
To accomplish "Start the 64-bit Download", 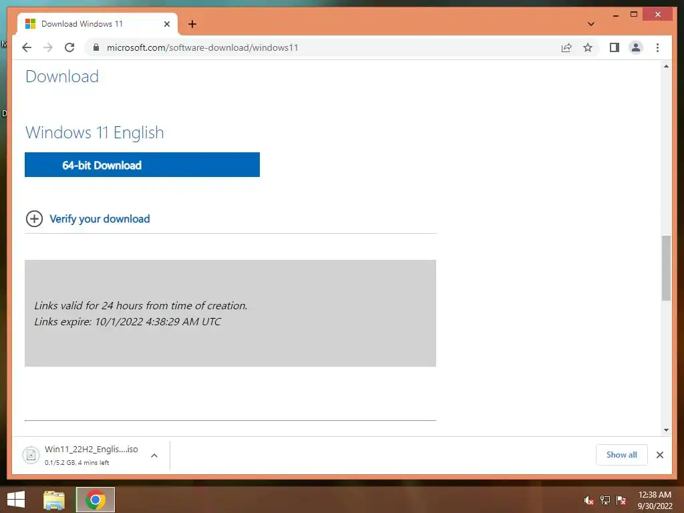I will 142,165.
